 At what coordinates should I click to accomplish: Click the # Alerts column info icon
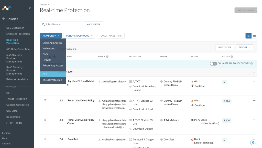(232, 57)
